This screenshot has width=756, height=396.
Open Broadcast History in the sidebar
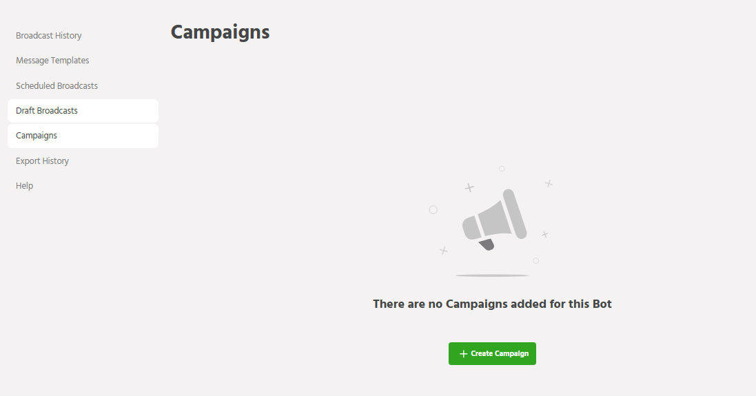tap(48, 36)
